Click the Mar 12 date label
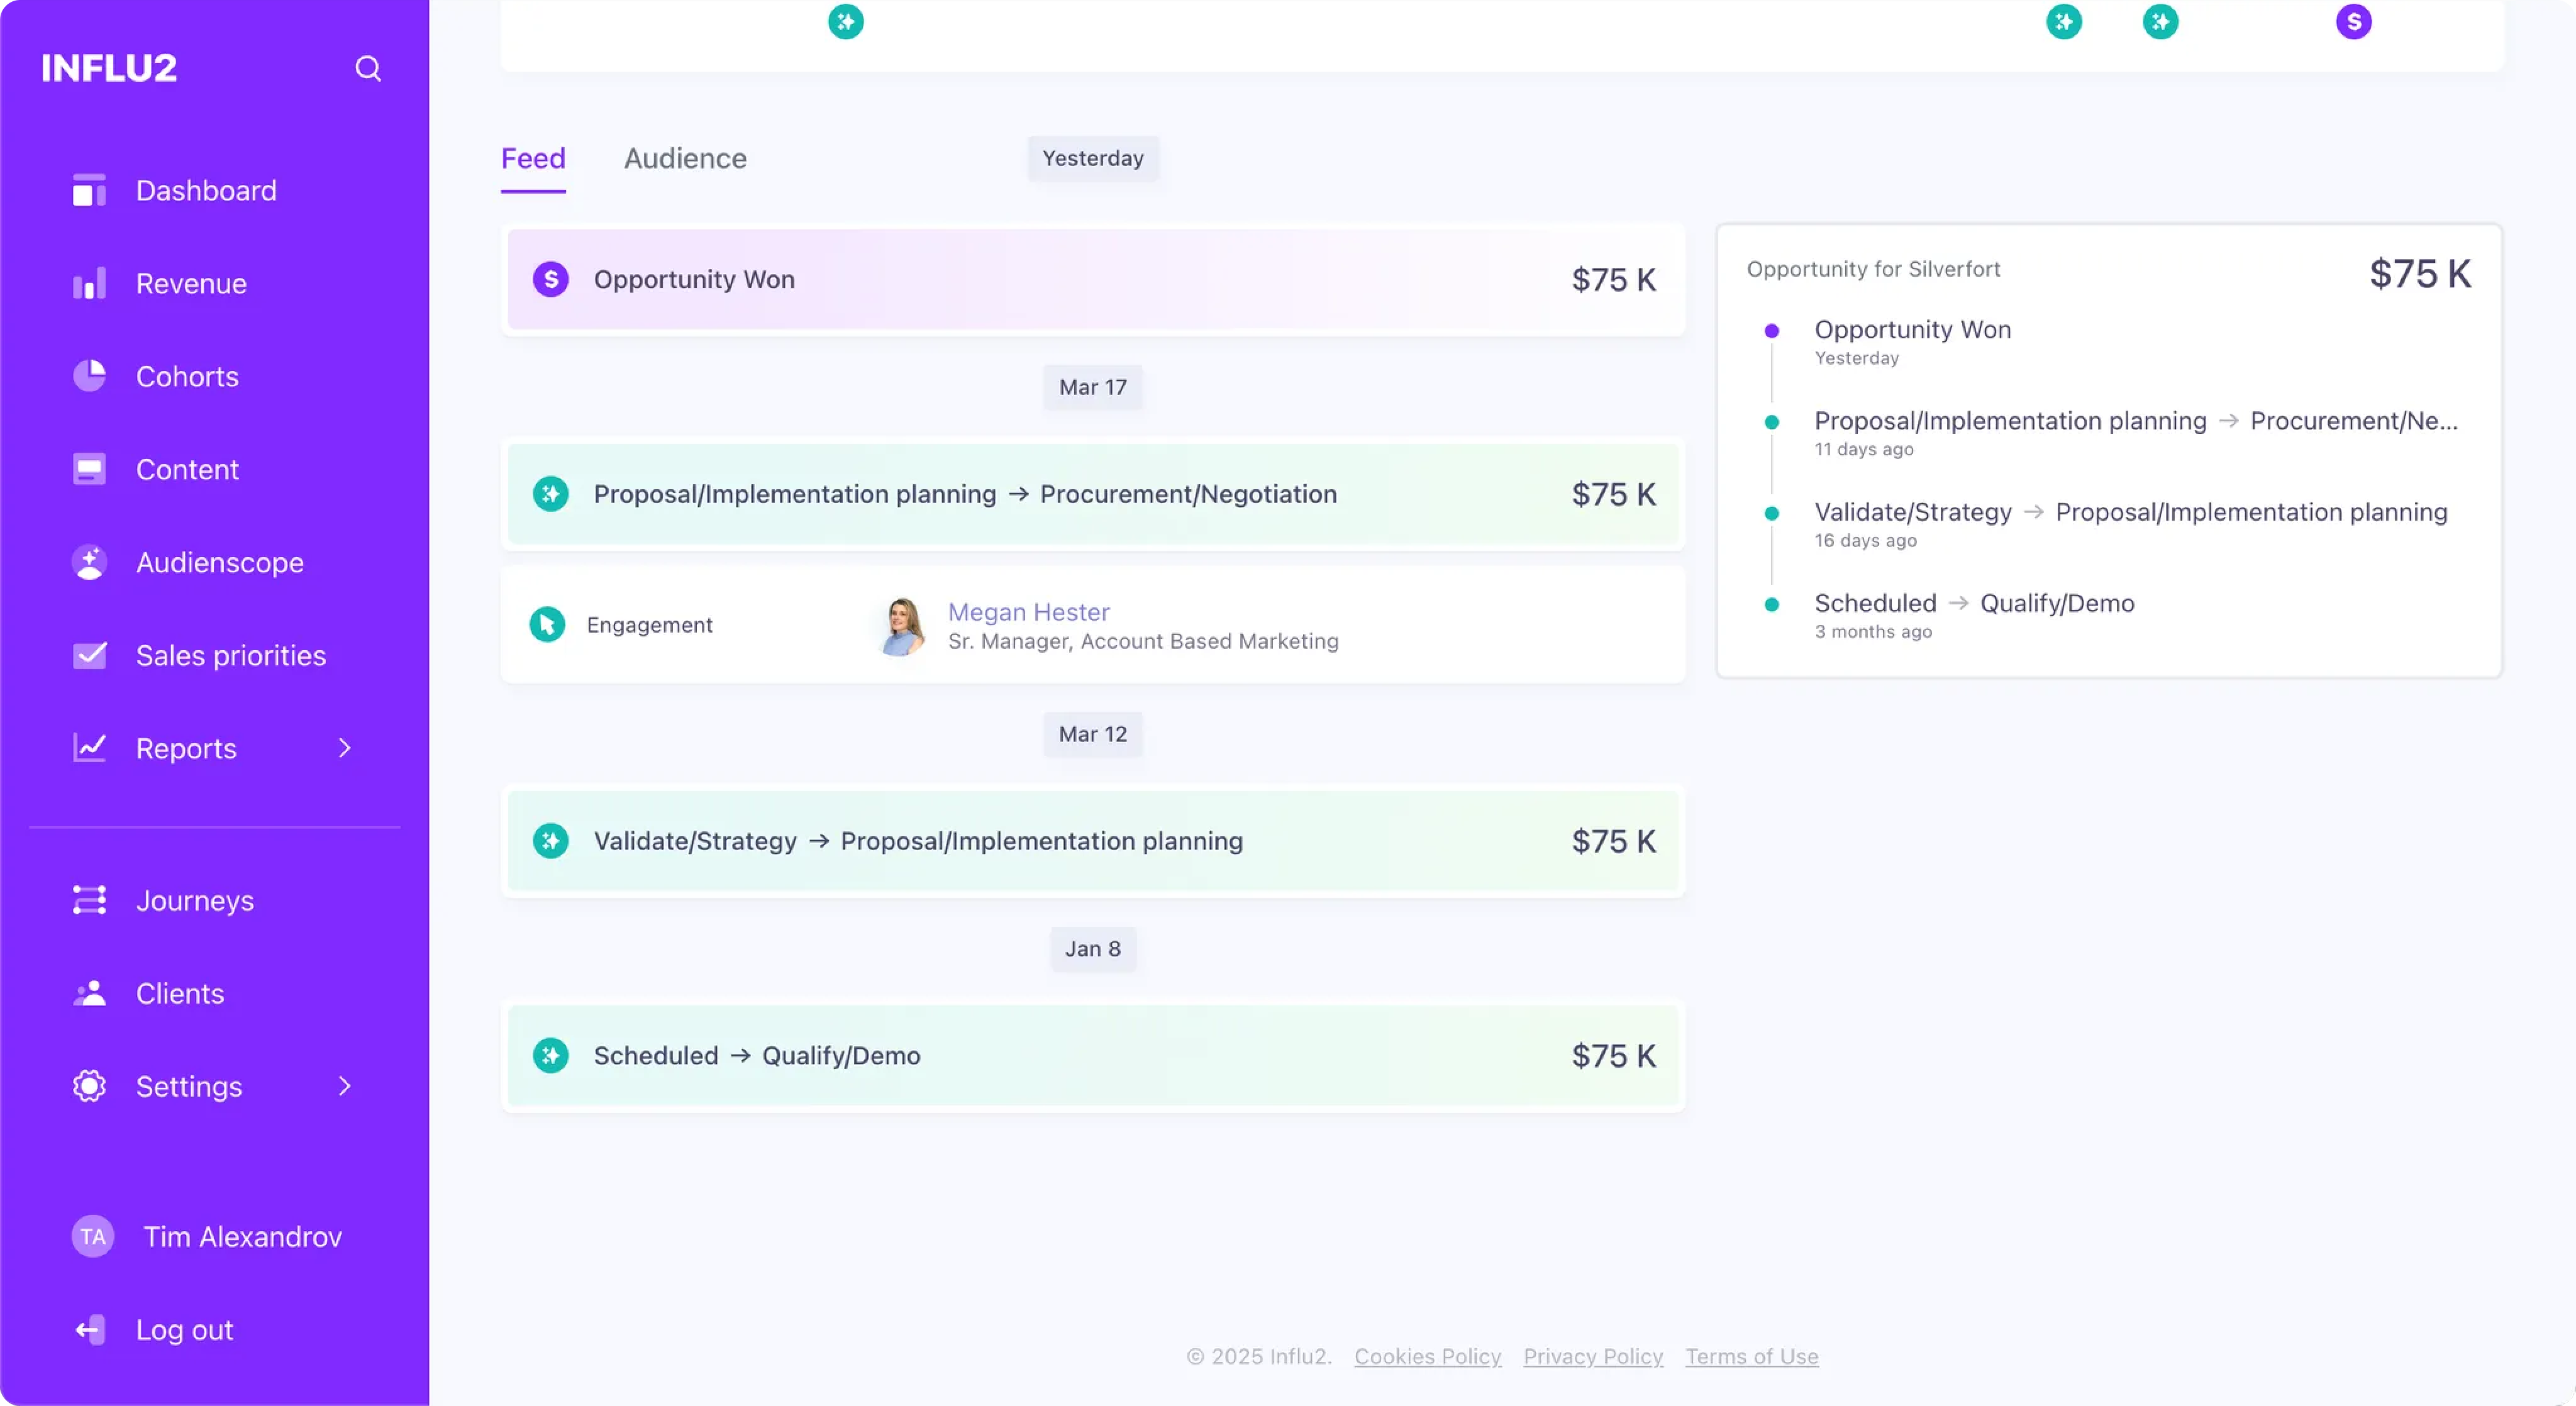2576x1406 pixels. [1093, 734]
